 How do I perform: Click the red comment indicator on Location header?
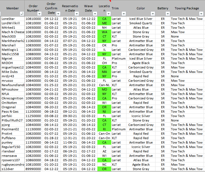[110, 1]
